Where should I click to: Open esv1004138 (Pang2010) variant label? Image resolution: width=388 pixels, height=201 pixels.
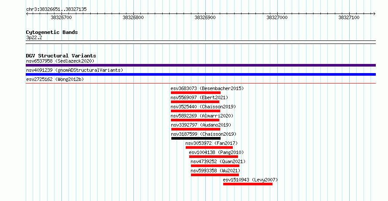[x=216, y=152]
